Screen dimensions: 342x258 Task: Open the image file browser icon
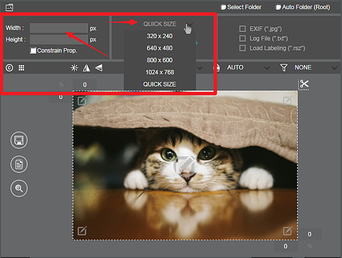tap(9, 7)
